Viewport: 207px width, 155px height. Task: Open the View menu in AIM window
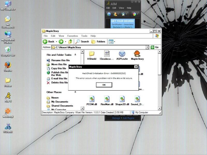121,8
